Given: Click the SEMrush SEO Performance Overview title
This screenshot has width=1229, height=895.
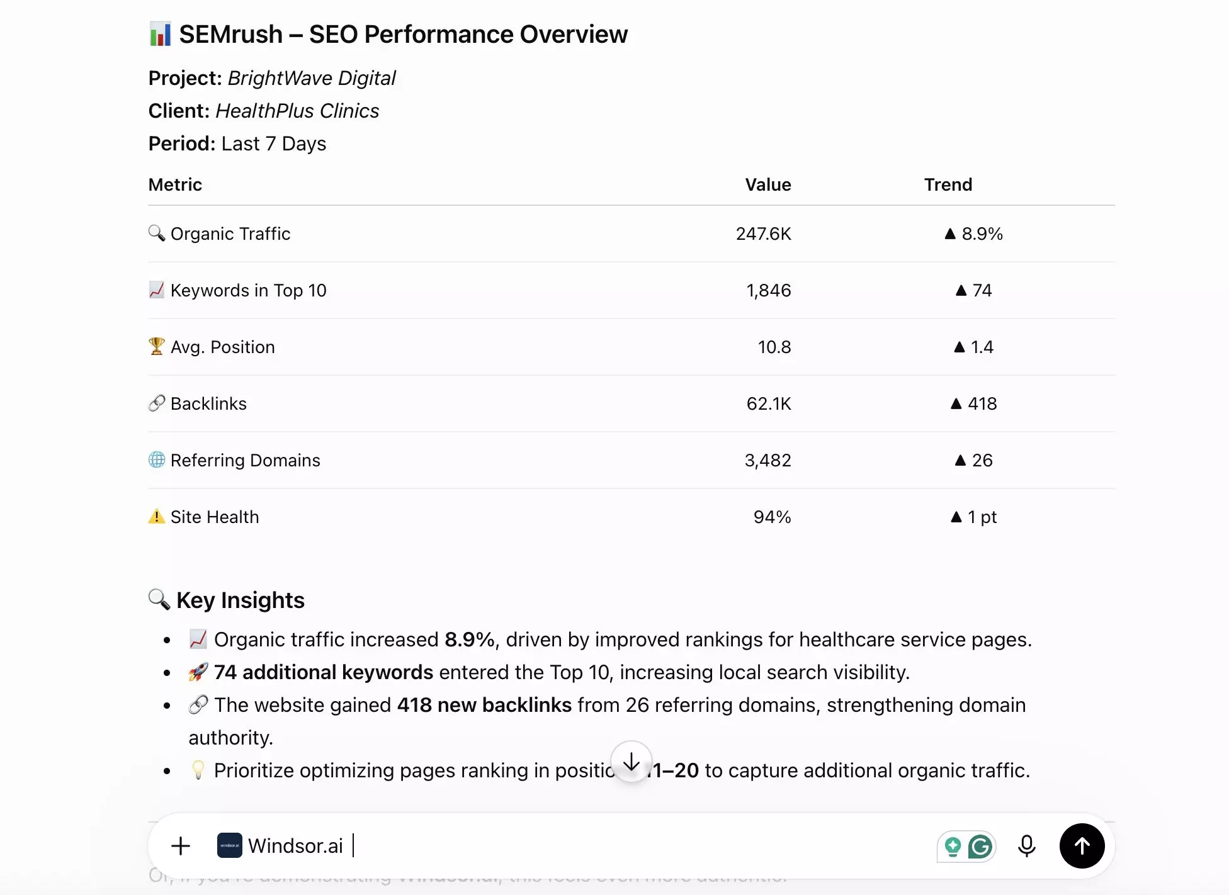Looking at the screenshot, I should pos(403,35).
